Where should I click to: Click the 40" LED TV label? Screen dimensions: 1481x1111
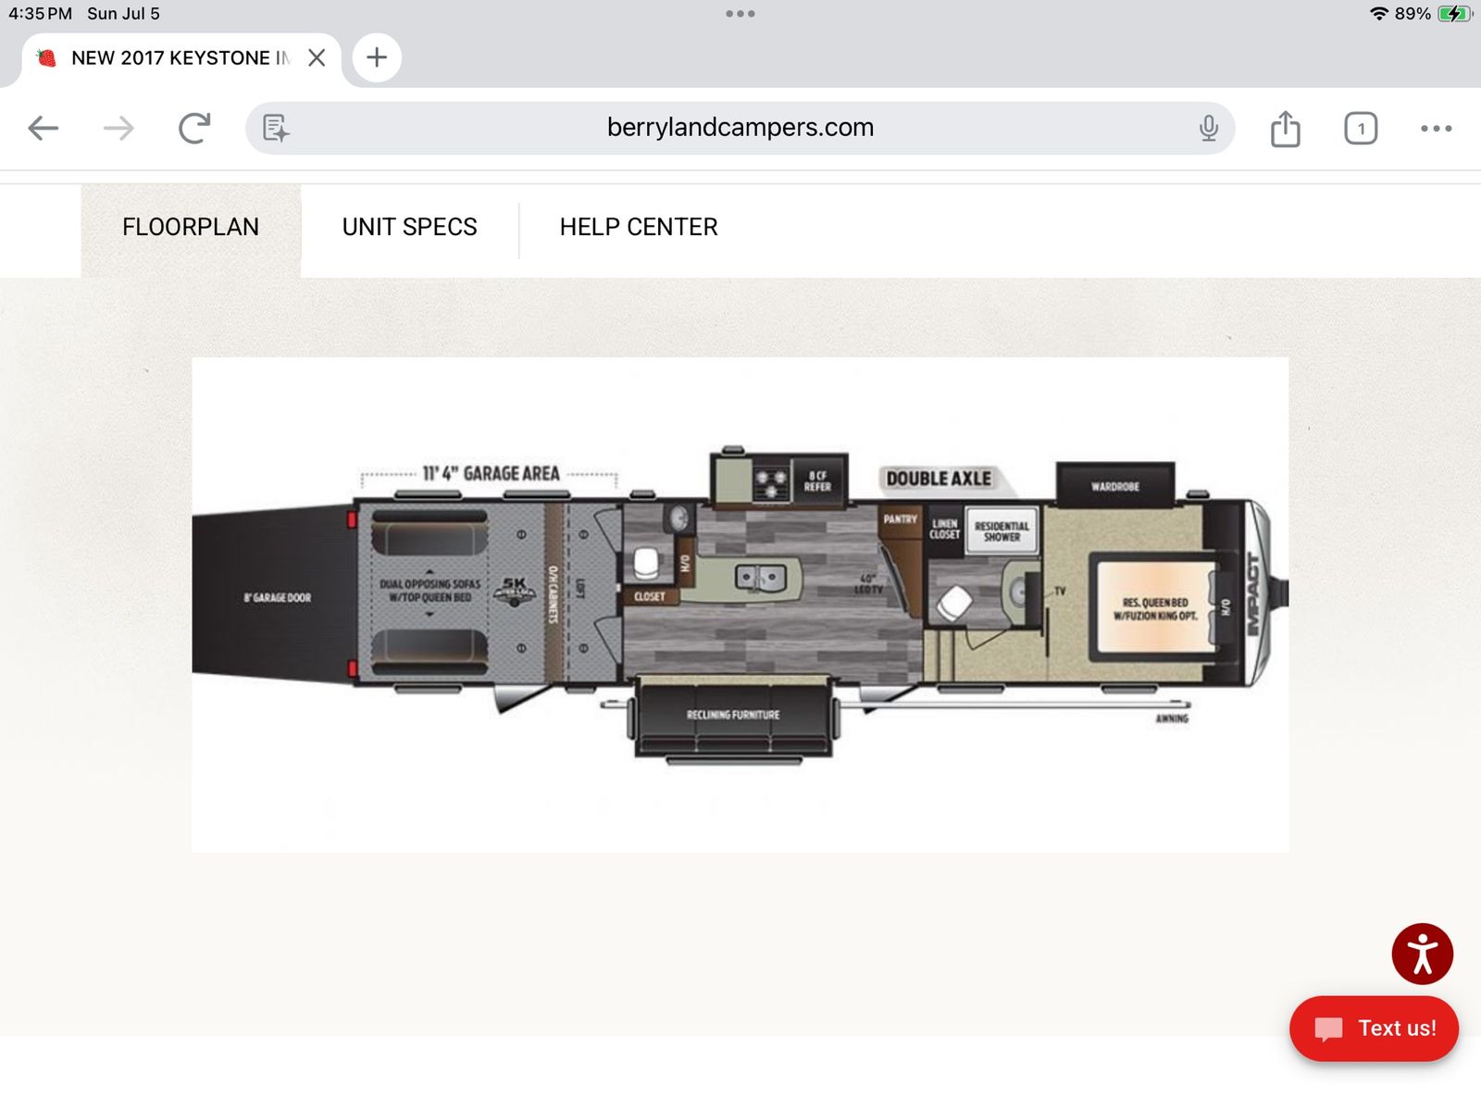868,584
